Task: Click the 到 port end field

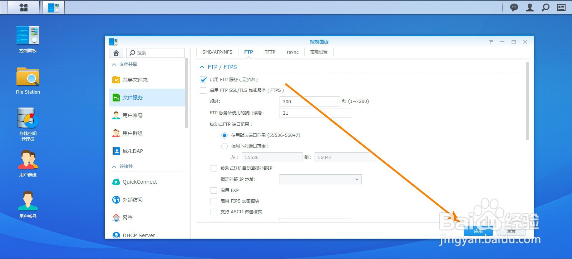Action: click(345, 157)
